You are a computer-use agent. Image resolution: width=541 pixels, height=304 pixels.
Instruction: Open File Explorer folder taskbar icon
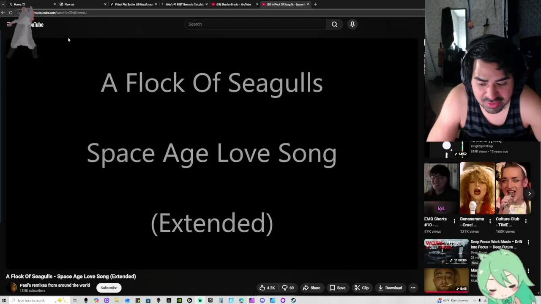coord(117,300)
